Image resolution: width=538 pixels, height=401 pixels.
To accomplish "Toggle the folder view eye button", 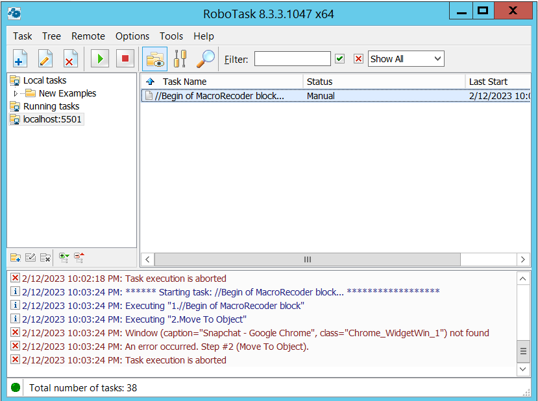I will tap(155, 59).
